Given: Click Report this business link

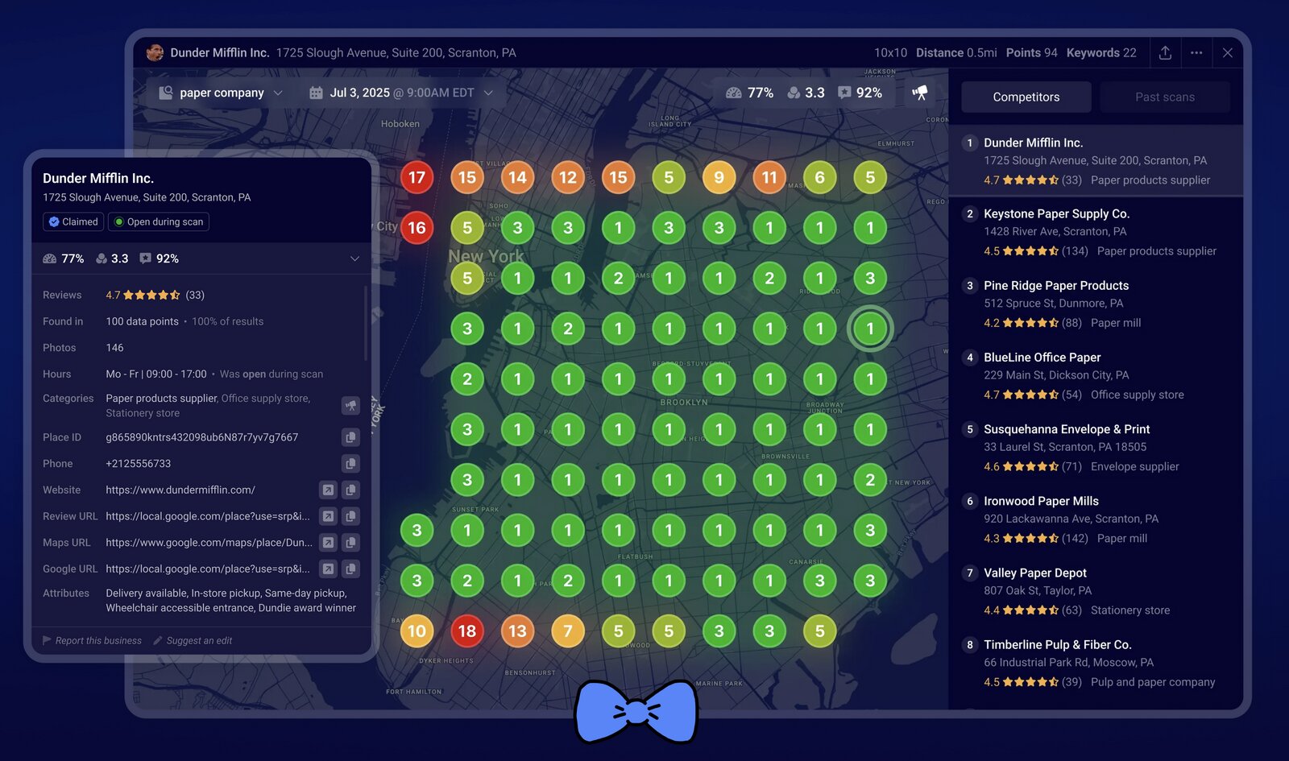Looking at the screenshot, I should click(x=92, y=640).
